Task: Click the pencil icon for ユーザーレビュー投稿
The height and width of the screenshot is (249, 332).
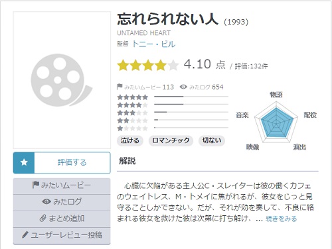Action: 25,235
